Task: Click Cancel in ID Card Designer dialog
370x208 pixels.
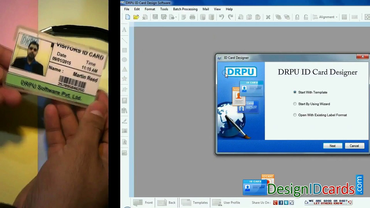Action: click(x=354, y=146)
